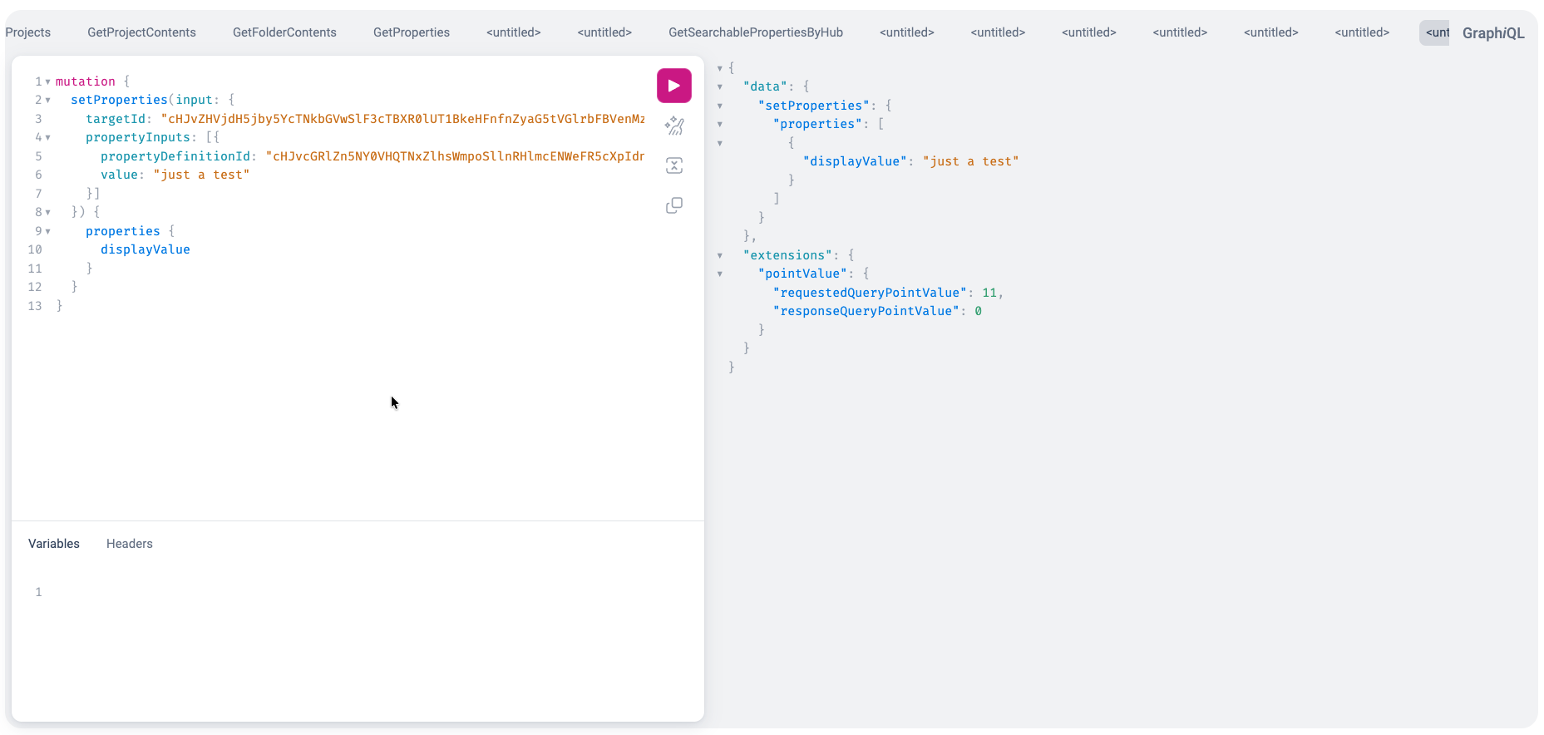Click the Merge fragments icon

(x=673, y=165)
